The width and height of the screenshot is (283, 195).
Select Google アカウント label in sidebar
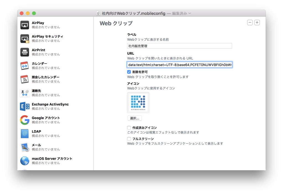coord(46,118)
